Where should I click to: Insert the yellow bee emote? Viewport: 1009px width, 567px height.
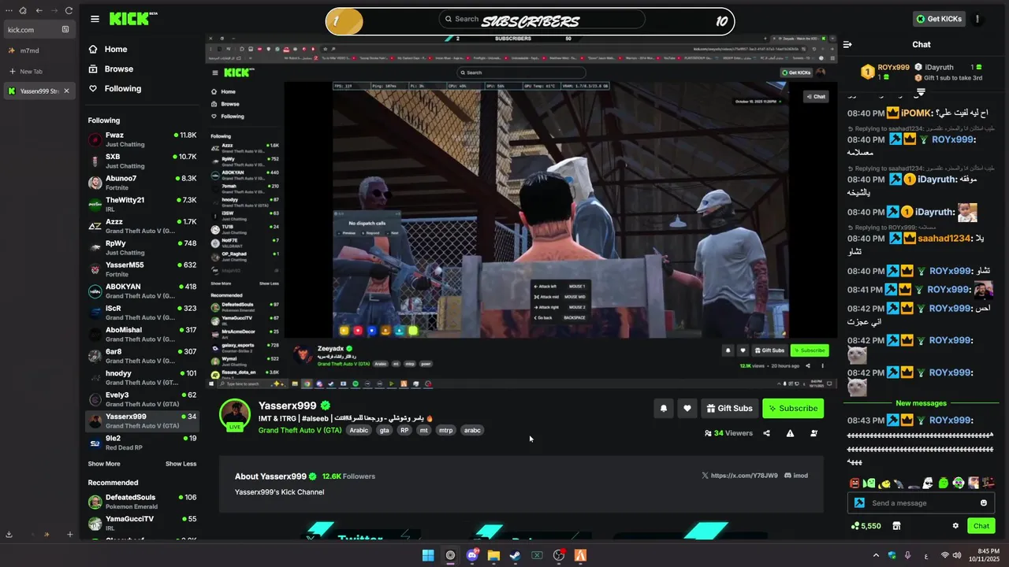point(884,483)
